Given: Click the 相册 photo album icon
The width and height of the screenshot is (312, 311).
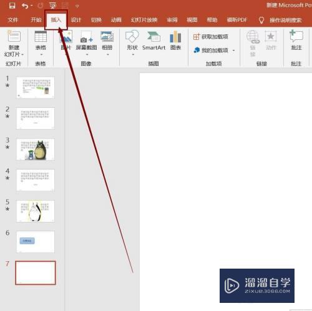Looking at the screenshot, I should pos(107,37).
